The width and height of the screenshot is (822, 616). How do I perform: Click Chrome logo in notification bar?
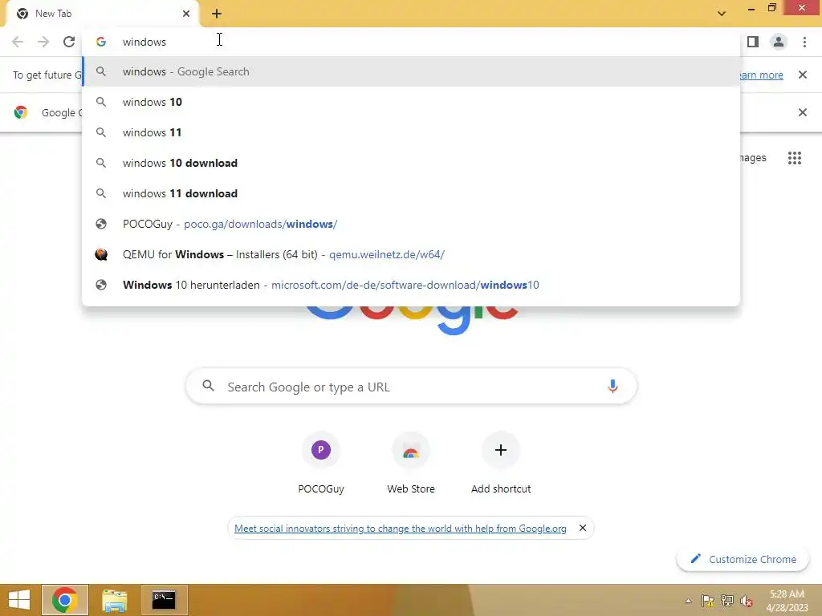click(21, 112)
